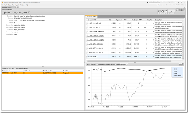Click the Duration column header
Screen dimensions: 188x113
[x=66, y=71]
